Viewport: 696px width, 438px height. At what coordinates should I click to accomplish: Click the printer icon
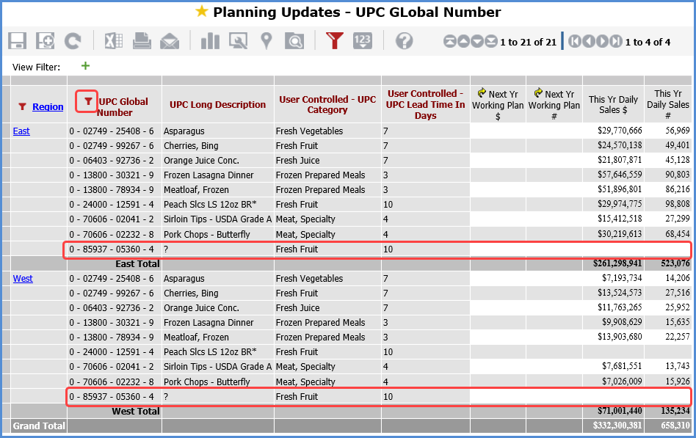[x=142, y=41]
